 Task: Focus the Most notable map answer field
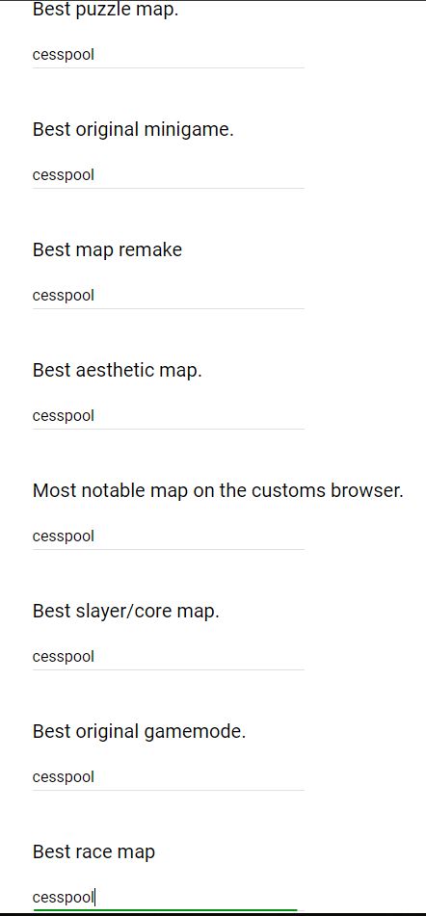pos(169,537)
